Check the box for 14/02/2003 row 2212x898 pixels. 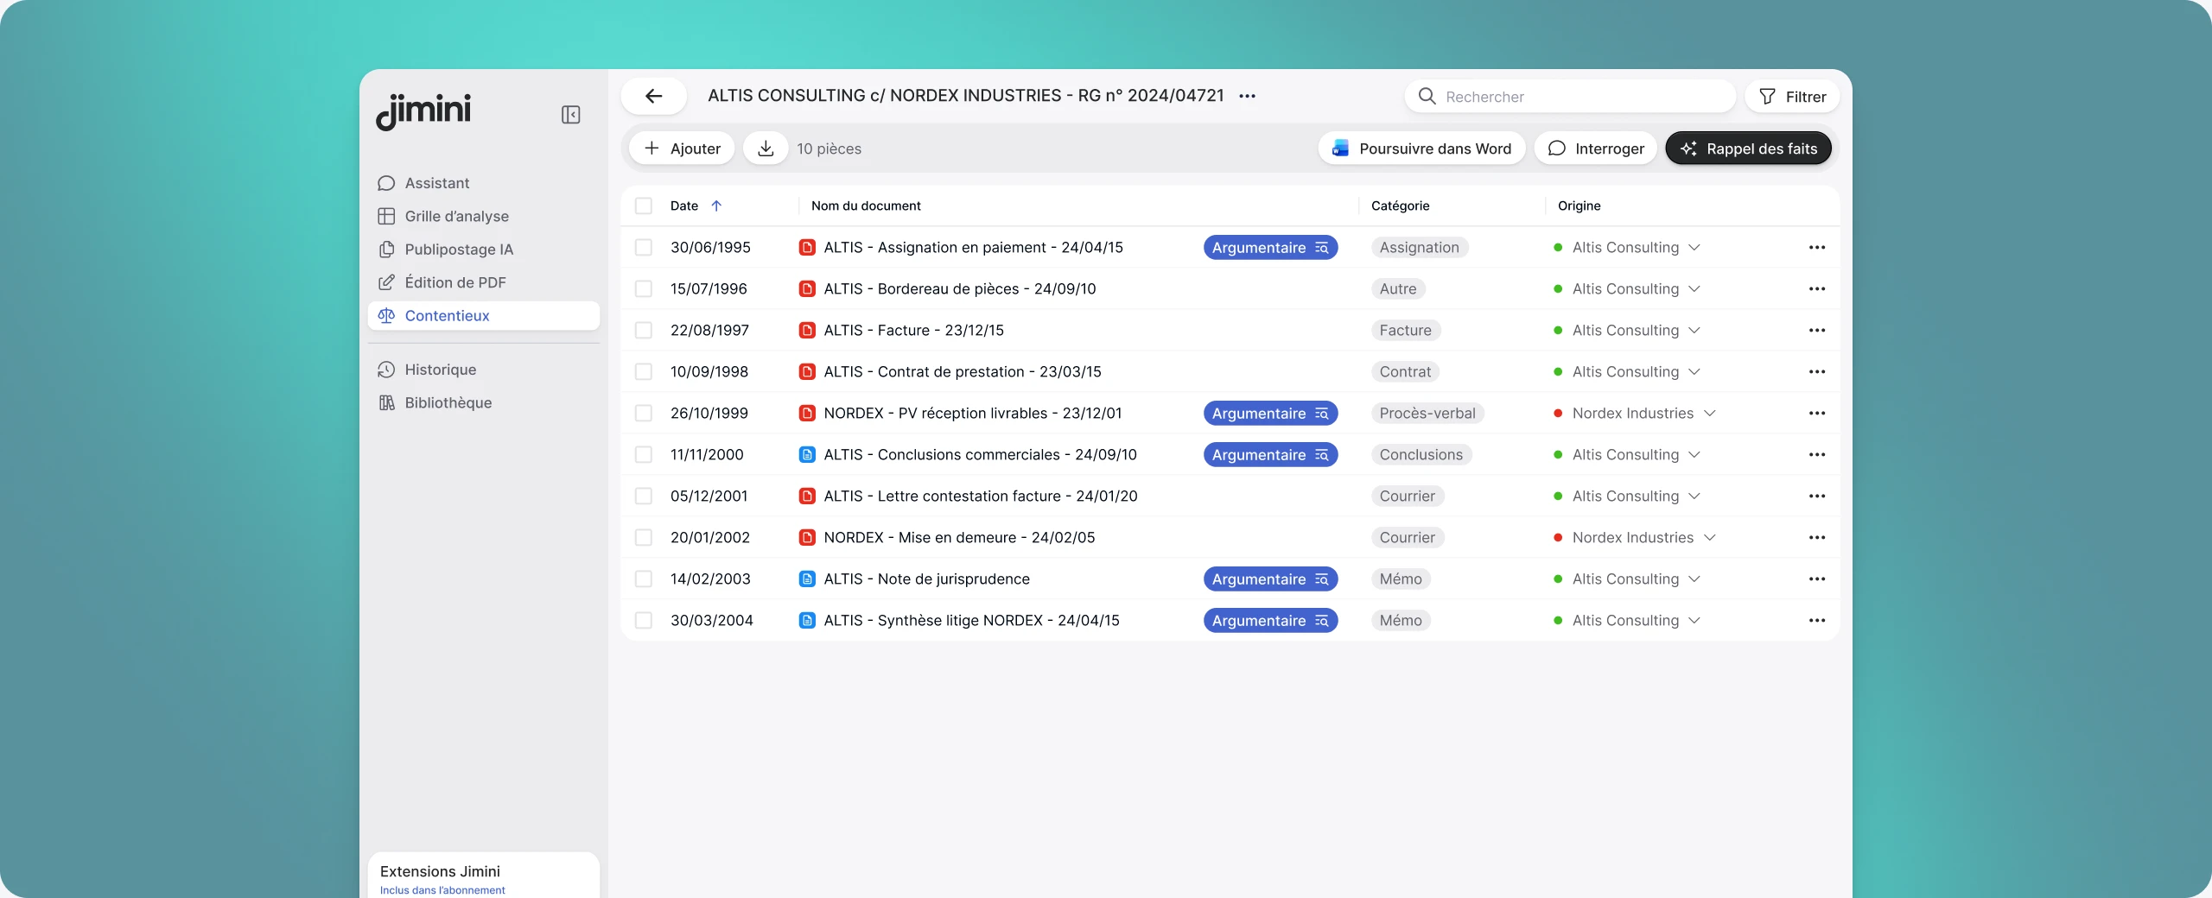point(644,579)
